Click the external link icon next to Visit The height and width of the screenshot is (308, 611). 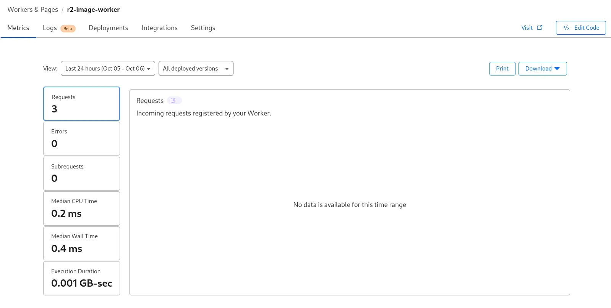point(540,28)
